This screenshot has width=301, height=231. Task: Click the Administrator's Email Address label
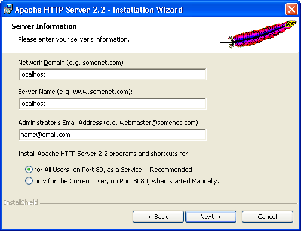point(109,123)
